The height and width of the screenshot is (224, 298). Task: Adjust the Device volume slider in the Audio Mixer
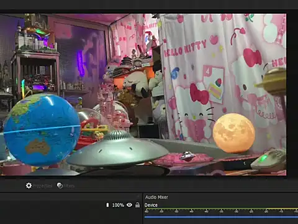[x=221, y=217]
